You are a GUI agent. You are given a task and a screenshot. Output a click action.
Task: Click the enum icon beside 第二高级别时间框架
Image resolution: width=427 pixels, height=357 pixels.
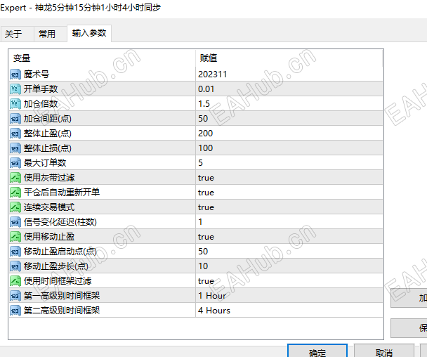tap(15, 311)
